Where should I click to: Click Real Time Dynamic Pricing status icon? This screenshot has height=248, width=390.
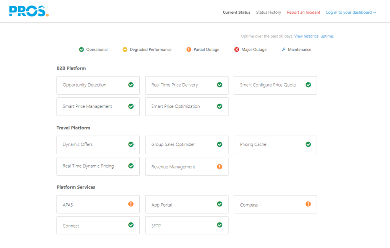[131, 166]
